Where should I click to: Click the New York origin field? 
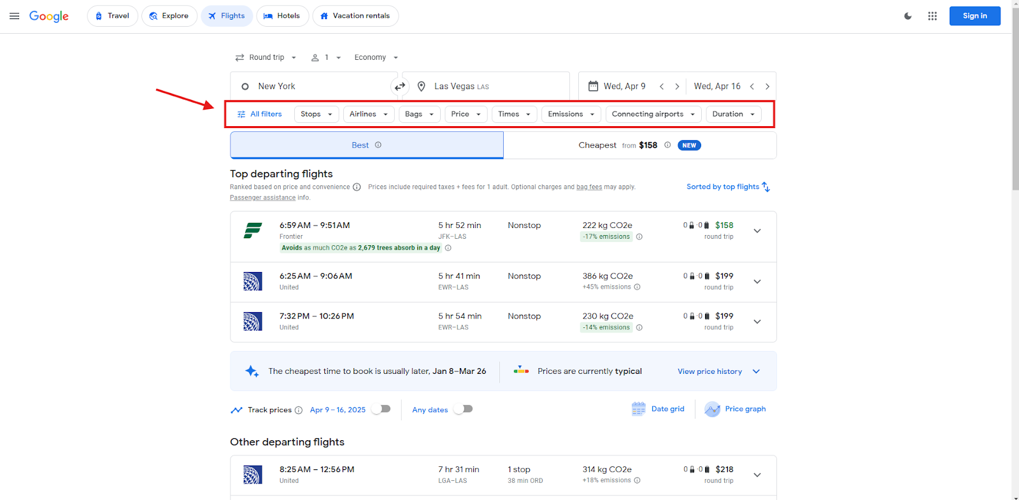click(314, 87)
